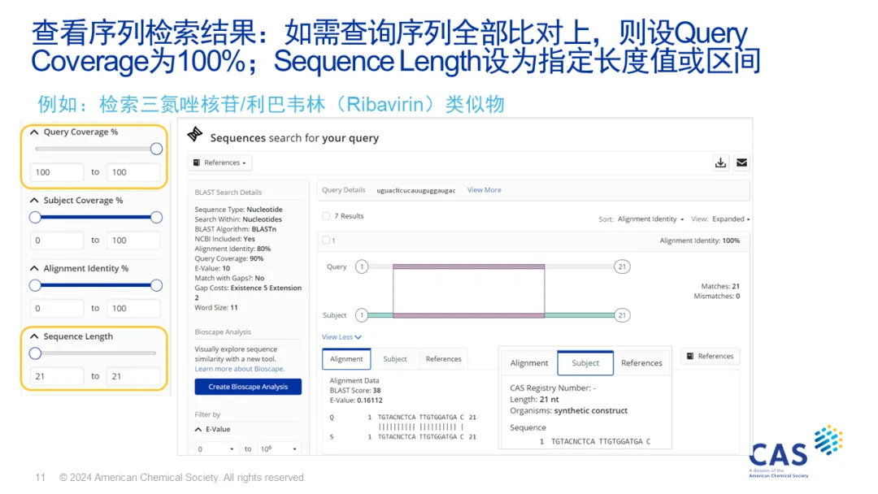The height and width of the screenshot is (494, 878).
Task: Click Subject start position marker 1
Action: (362, 315)
